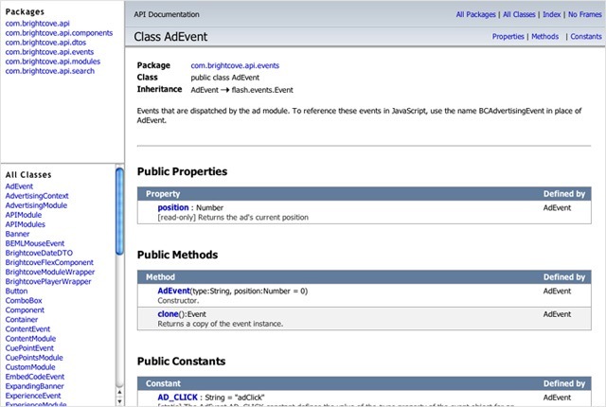Click the flash.events.Event inheritance text

pyautogui.click(x=262, y=90)
